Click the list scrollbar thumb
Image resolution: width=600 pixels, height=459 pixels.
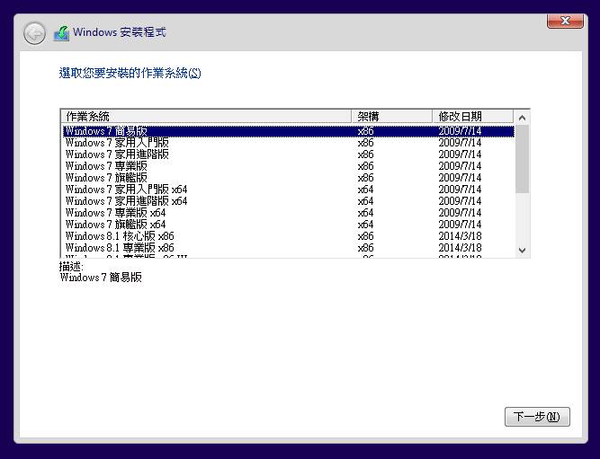(x=522, y=159)
